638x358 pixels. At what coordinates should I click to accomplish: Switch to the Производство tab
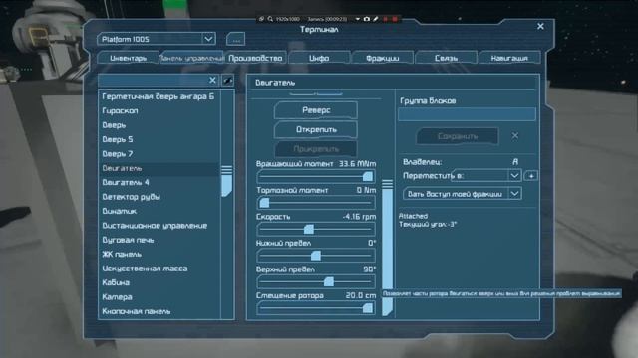[x=255, y=58]
